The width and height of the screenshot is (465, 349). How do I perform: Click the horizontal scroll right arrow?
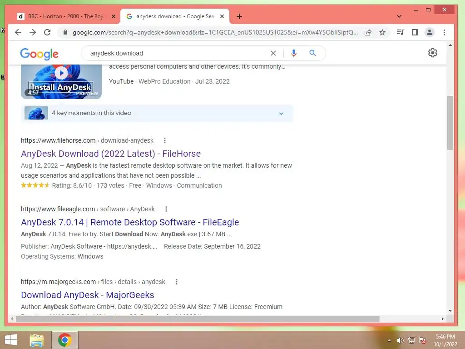tap(442, 319)
